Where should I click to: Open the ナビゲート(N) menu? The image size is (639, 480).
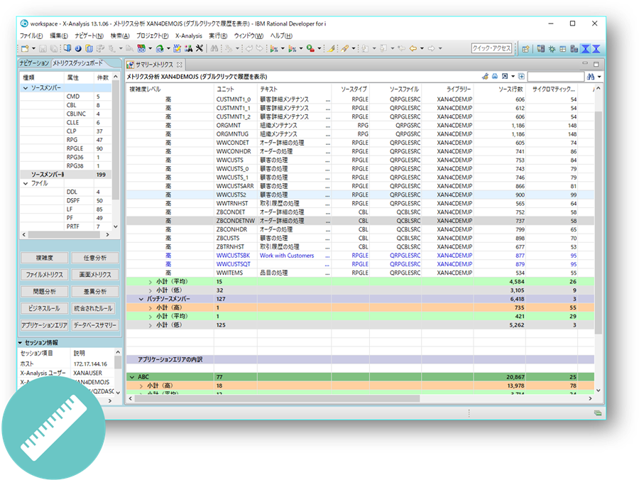pyautogui.click(x=89, y=36)
